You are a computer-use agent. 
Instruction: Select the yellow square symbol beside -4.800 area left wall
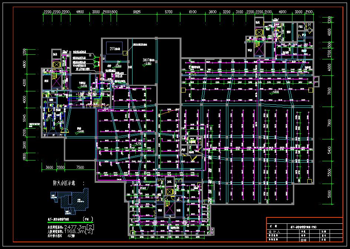(183, 90)
